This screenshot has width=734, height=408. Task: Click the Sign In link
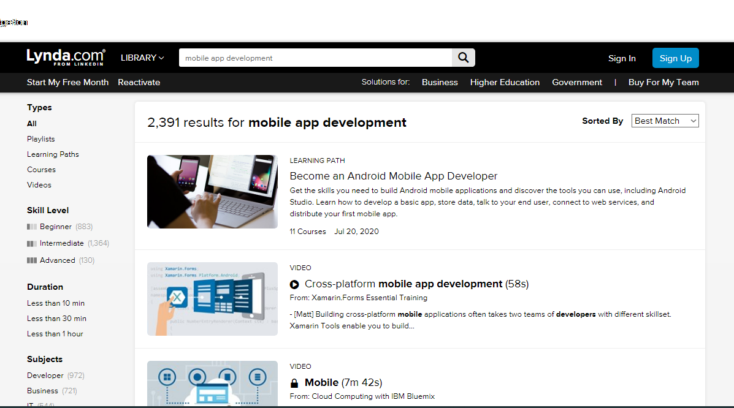[x=622, y=58]
